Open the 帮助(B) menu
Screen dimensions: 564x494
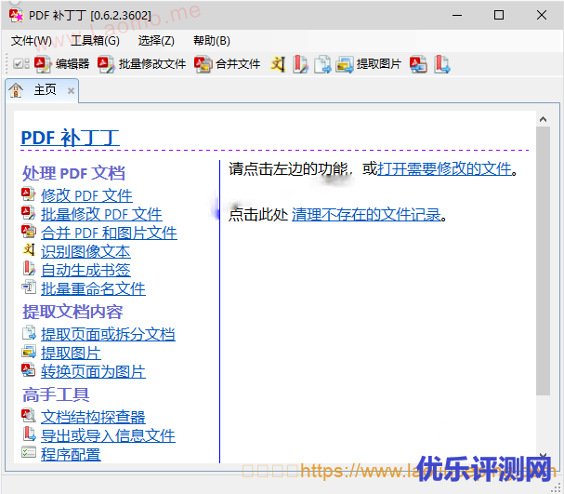(212, 41)
